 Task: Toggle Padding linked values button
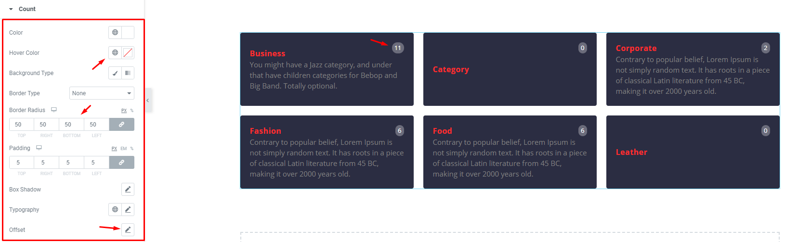(122, 163)
